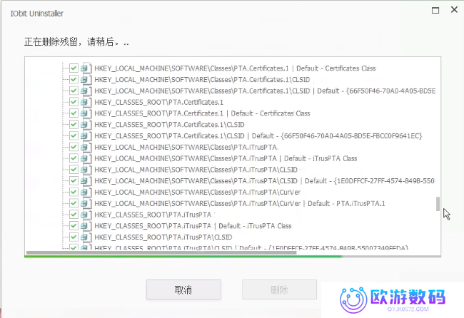Select text 'HKEY_LOCAL_MACHINE\SOFTWARE\Classes\PTA.iTrusPTA\CLSID' key row

tap(196, 170)
